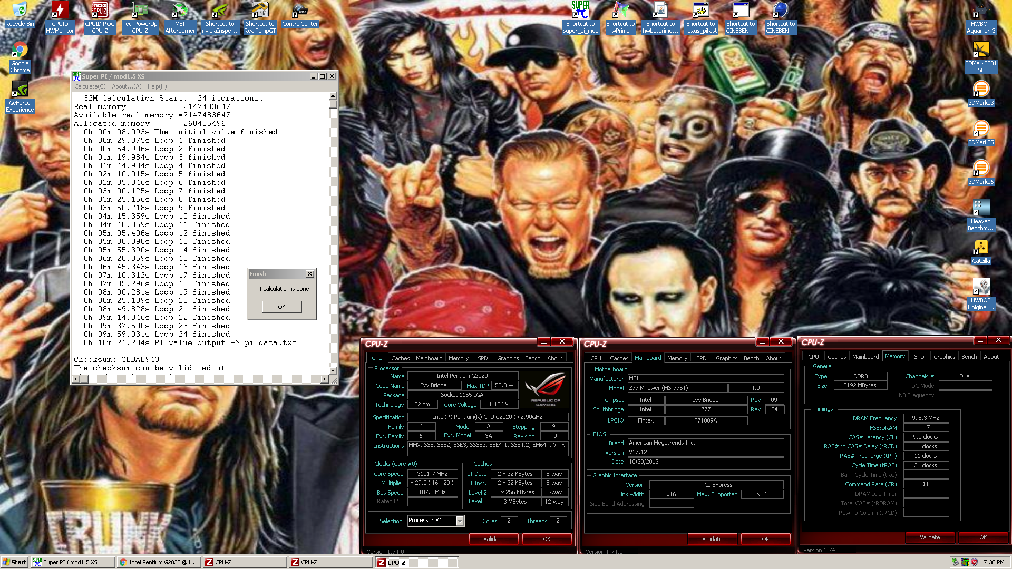Viewport: 1012px width, 569px height.
Task: Open Processor #1 selection dropdown
Action: 460,521
